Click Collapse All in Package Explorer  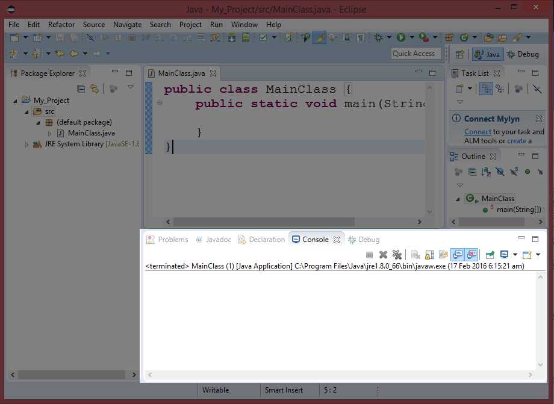click(81, 89)
